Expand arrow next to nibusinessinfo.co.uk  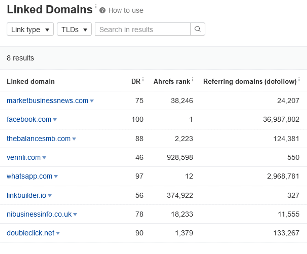coord(75,215)
